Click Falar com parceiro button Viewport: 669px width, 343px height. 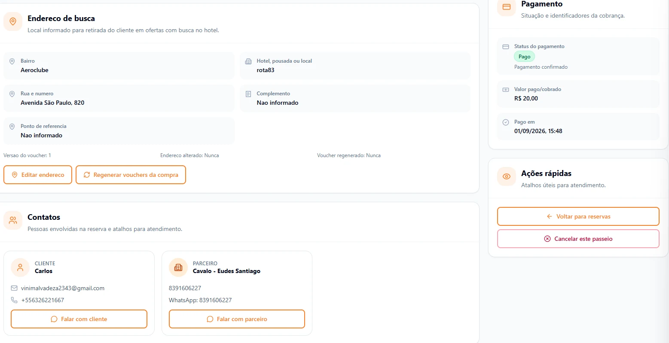coord(237,319)
